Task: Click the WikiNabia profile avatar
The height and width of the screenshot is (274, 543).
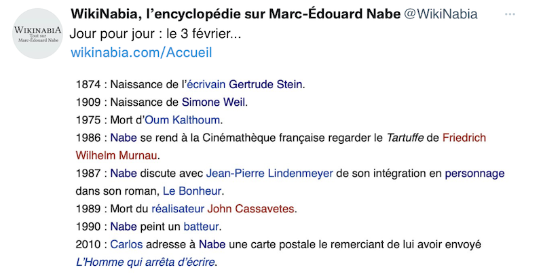Action: click(x=39, y=33)
